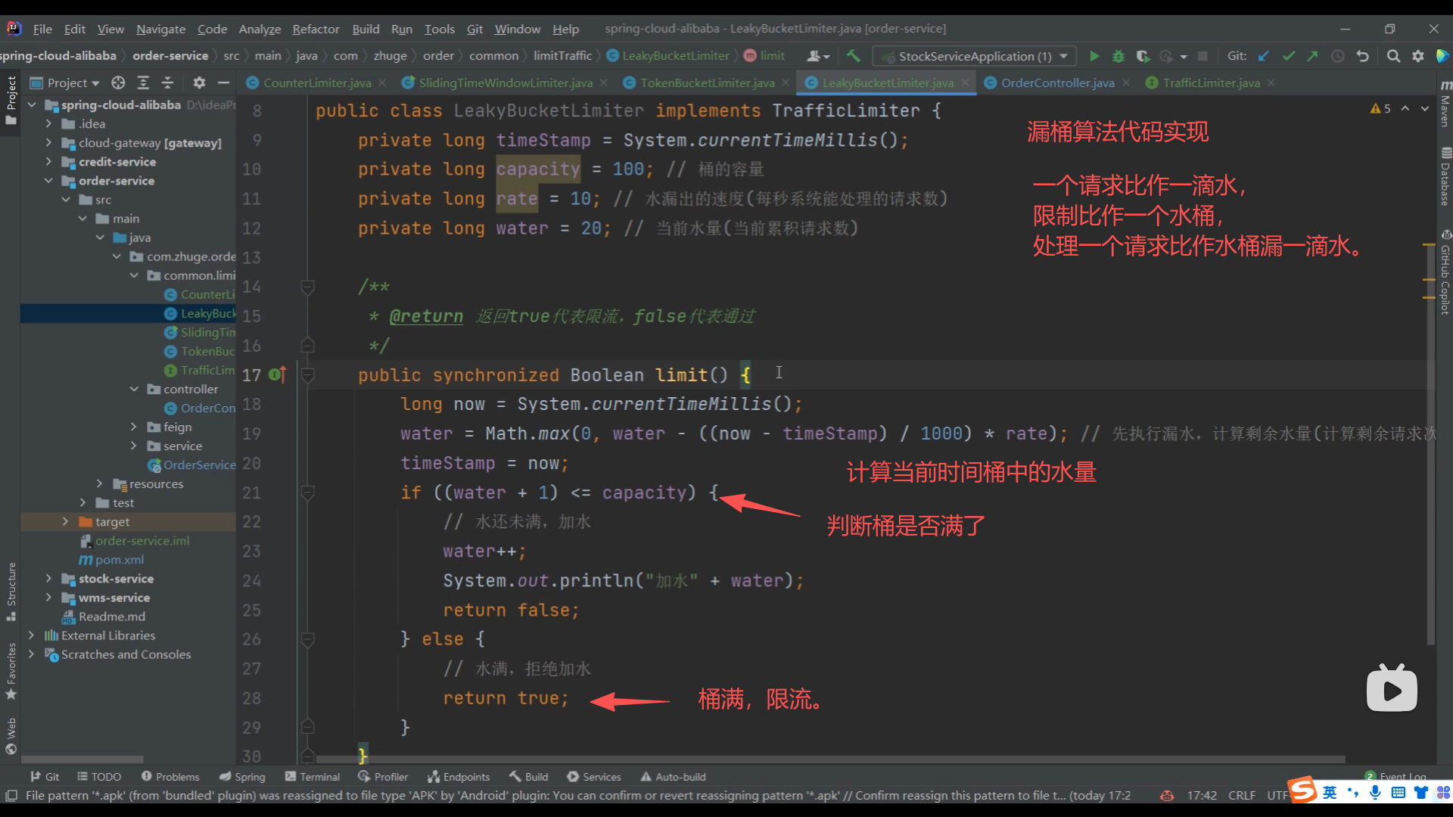Viewport: 1453px width, 817px height.
Task: Click the green Run button
Action: [1094, 56]
